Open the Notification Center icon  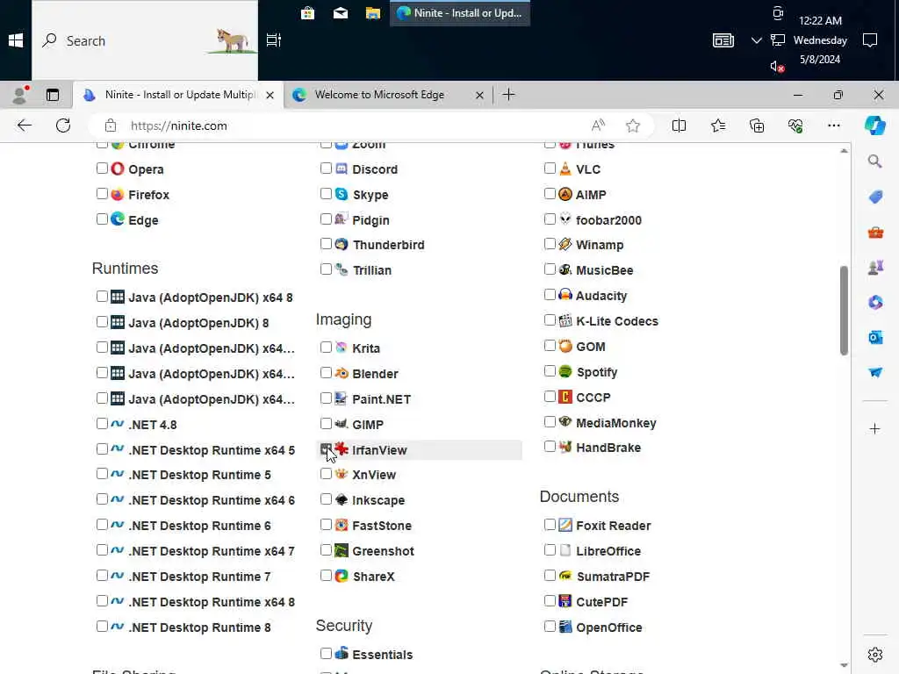(x=870, y=40)
